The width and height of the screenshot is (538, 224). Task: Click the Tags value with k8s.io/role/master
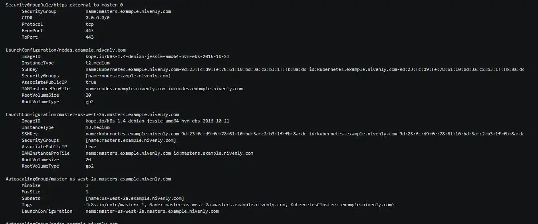click(x=240, y=205)
